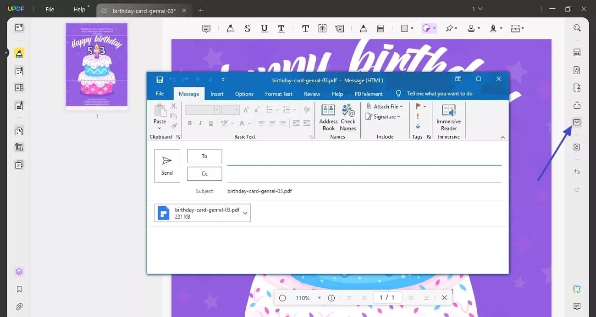Select the Strikethrough annotation tool

point(248,28)
